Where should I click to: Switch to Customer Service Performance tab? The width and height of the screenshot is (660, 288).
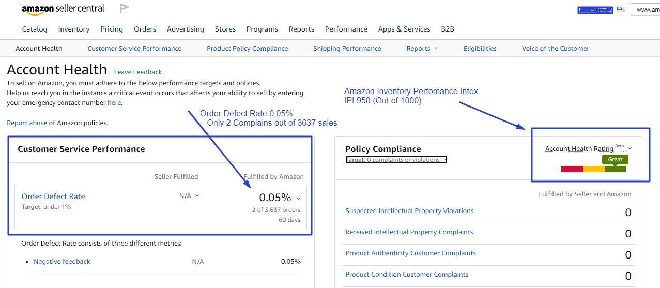pyautogui.click(x=134, y=48)
